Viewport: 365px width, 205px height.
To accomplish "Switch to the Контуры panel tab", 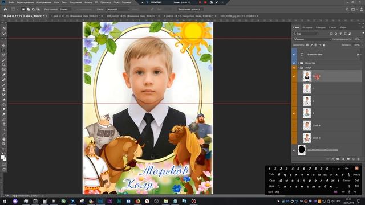I will 321,28.
